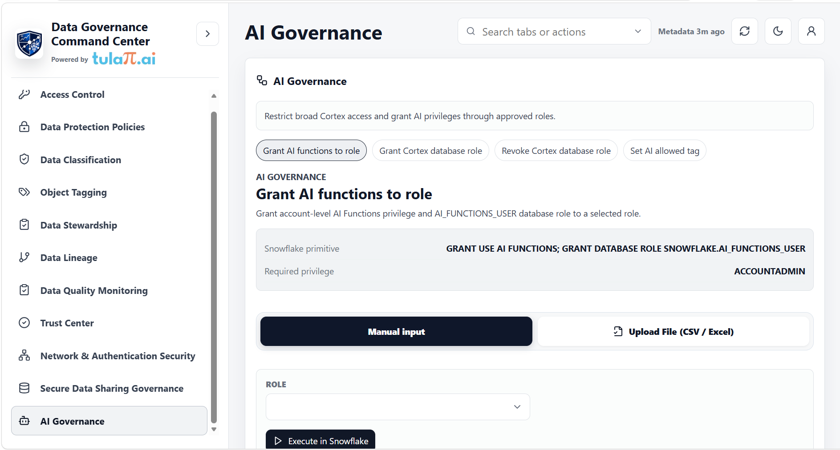Expand the search tabs dropdown arrow
The image size is (840, 450).
(638, 31)
